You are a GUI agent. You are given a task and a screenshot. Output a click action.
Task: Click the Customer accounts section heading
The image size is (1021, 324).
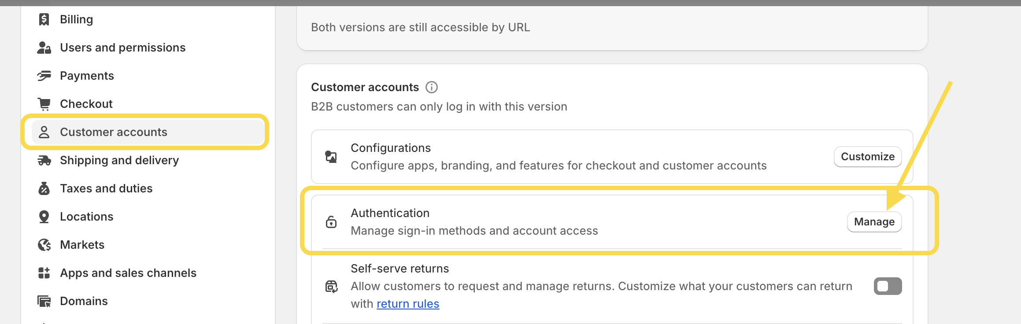coord(365,87)
